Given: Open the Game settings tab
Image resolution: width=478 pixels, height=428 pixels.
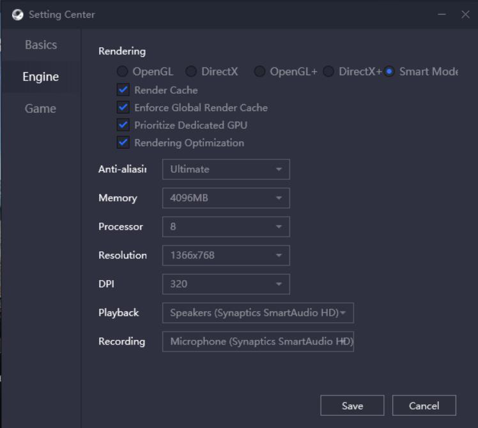Looking at the screenshot, I should coord(40,108).
